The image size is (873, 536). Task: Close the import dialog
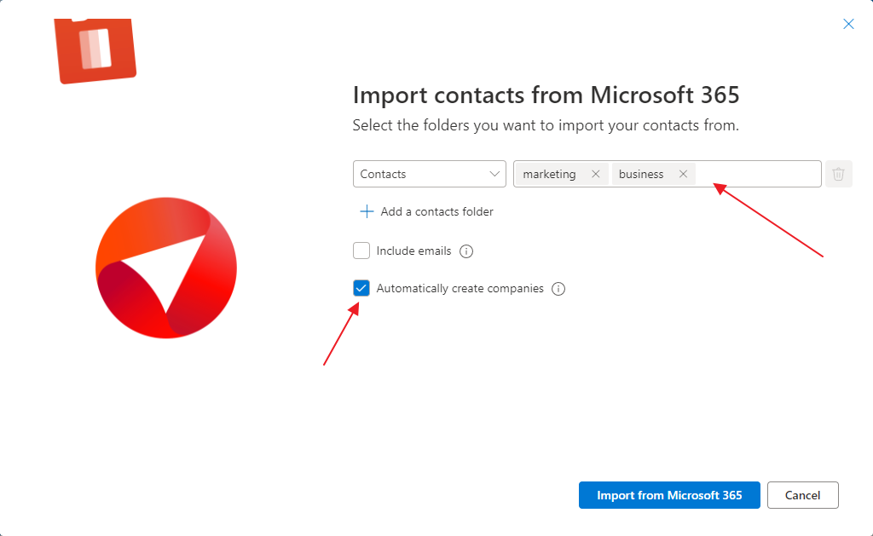click(848, 24)
